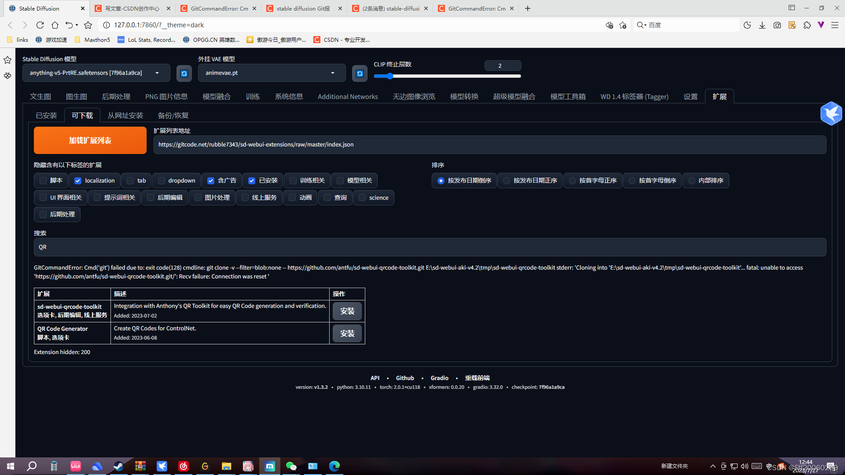Enable the 脚本 hide filter checkbox
Image resolution: width=845 pixels, height=475 pixels.
43,180
